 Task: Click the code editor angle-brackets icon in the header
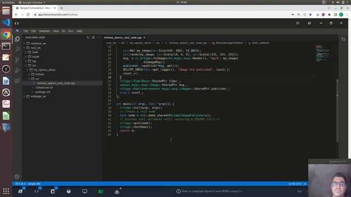[17, 23]
